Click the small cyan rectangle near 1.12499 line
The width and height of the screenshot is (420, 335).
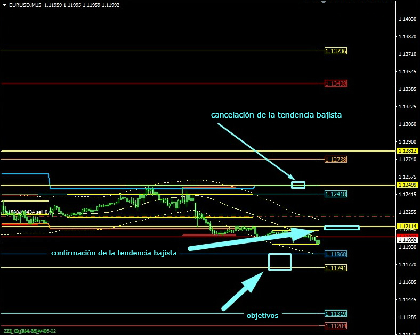pyautogui.click(x=298, y=185)
